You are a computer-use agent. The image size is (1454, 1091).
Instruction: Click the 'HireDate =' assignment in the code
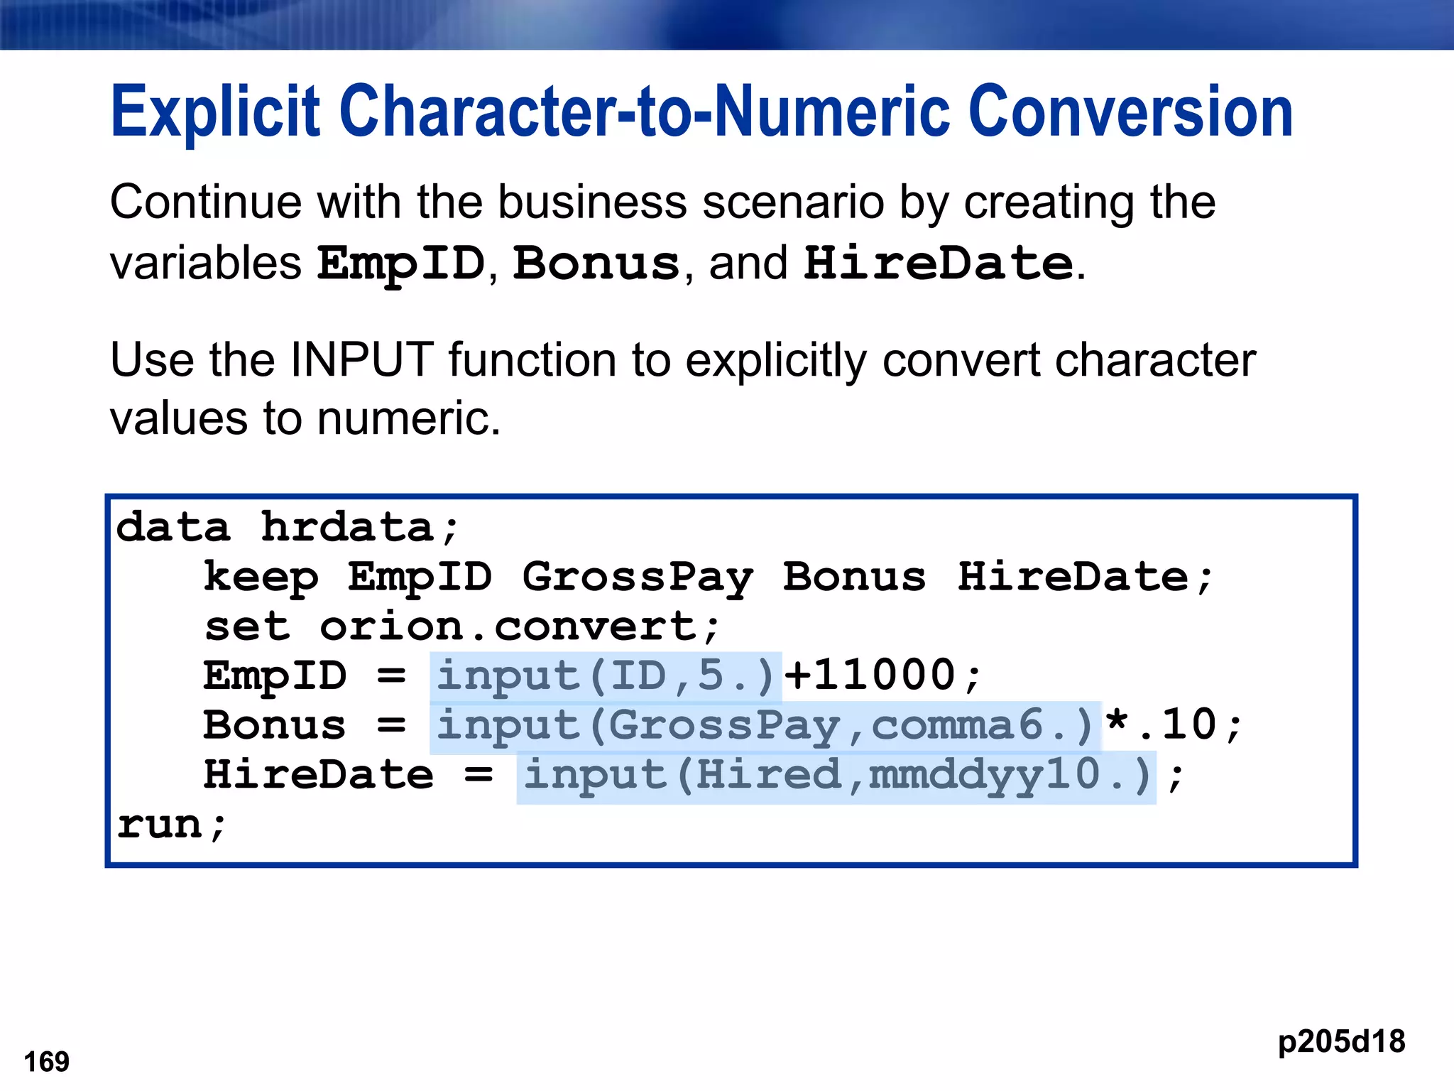point(349,775)
